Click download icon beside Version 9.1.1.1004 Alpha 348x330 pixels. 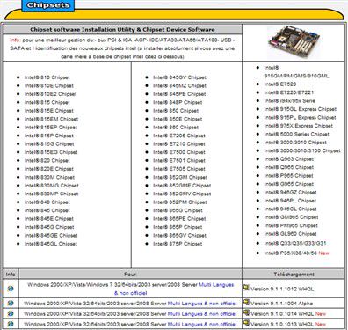click(246, 302)
